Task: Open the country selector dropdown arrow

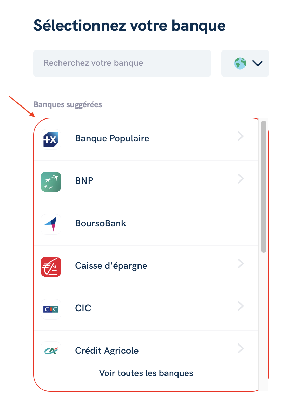Action: 258,63
